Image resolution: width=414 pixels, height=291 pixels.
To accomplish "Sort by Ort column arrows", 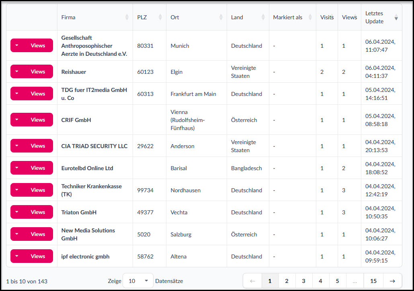I will coord(221,17).
